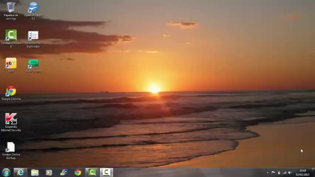
Task: Click the taskbar icon between Media Player and Chrome
Action: click(x=64, y=172)
